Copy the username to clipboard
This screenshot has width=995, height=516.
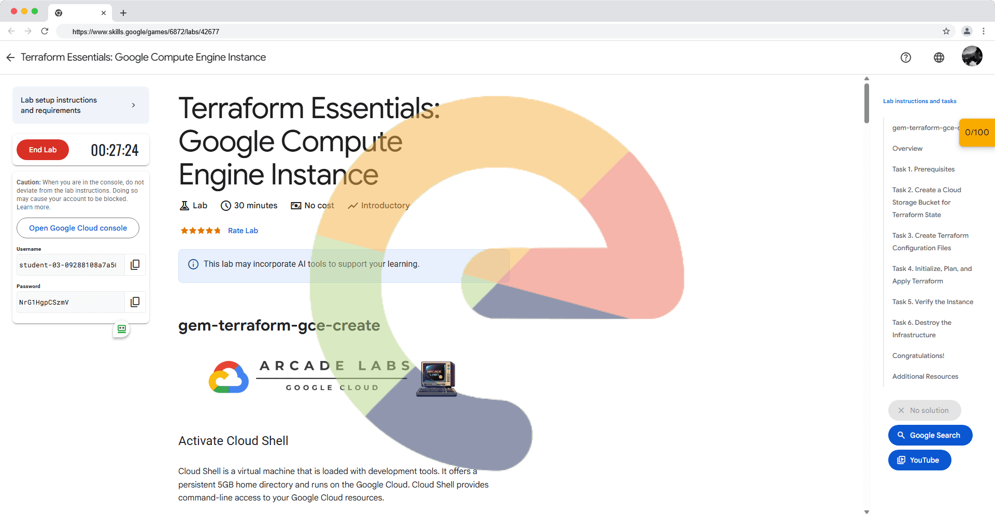click(135, 265)
